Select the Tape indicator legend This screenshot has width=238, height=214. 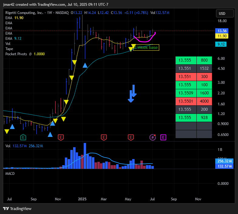coord(9,49)
